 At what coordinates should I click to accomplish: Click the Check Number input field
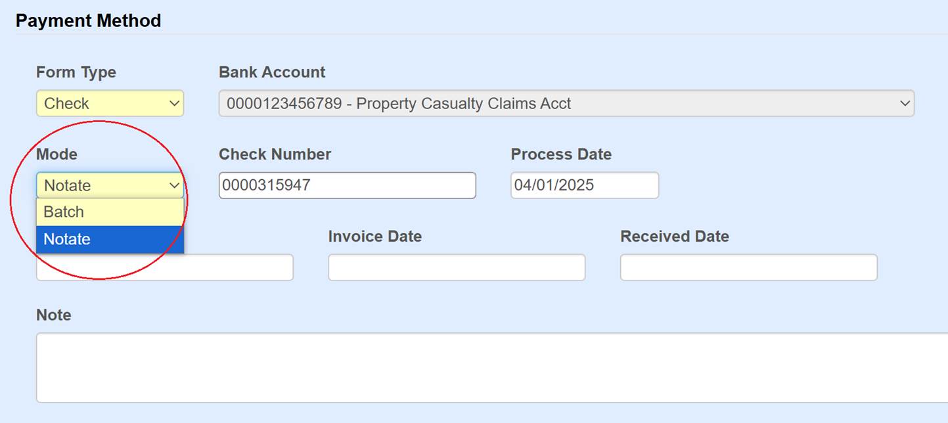[347, 186]
